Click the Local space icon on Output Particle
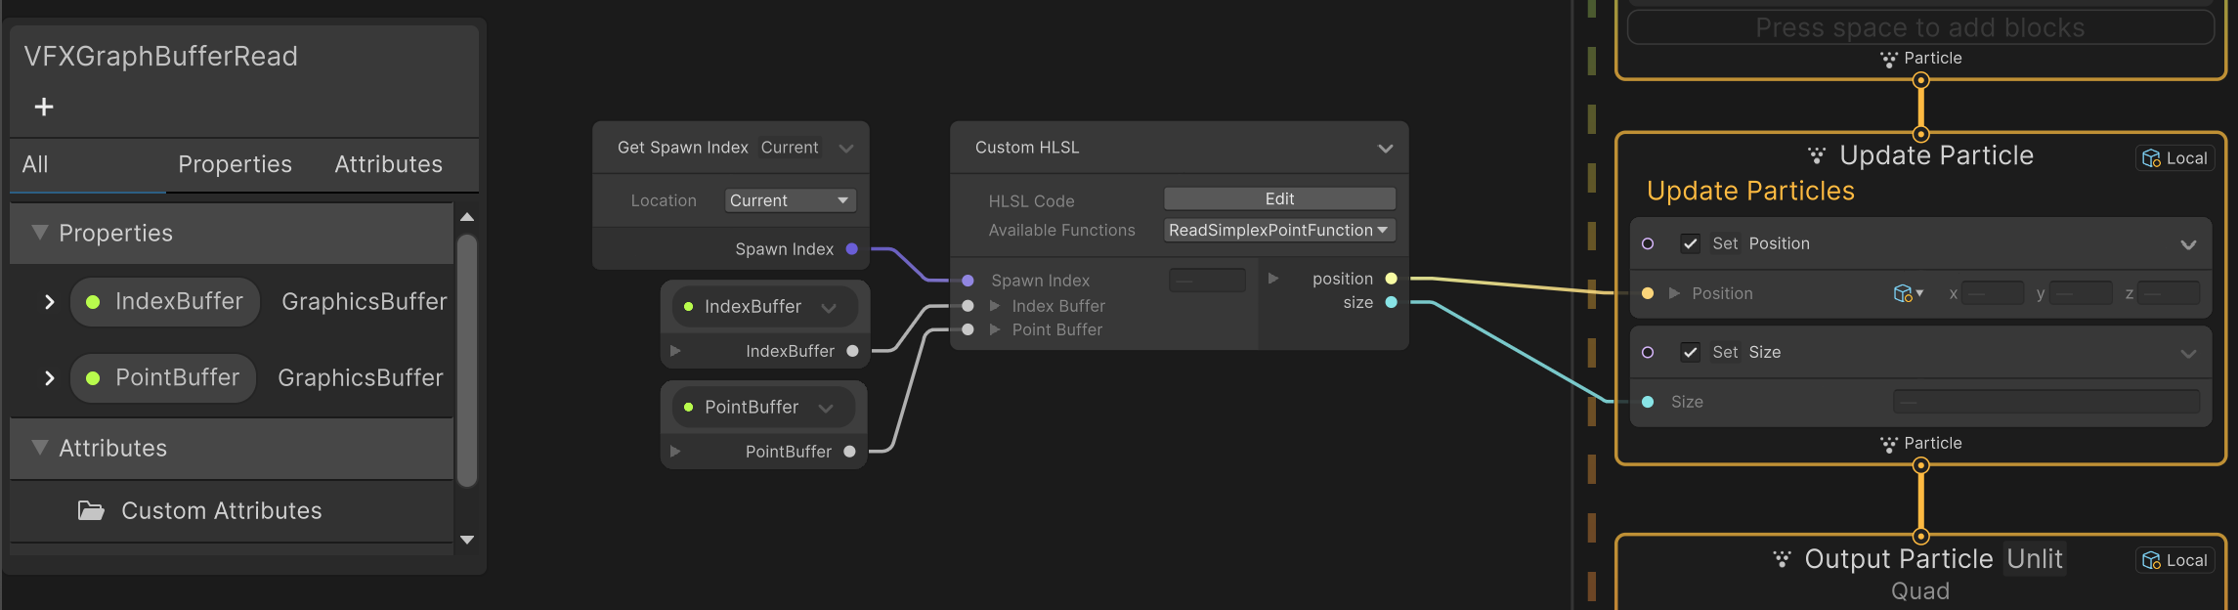 pos(2151,560)
